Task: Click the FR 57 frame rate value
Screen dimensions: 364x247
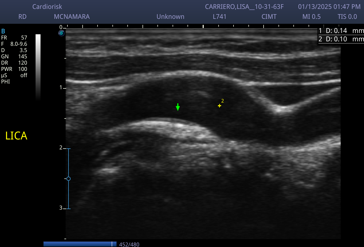Action: pos(14,38)
